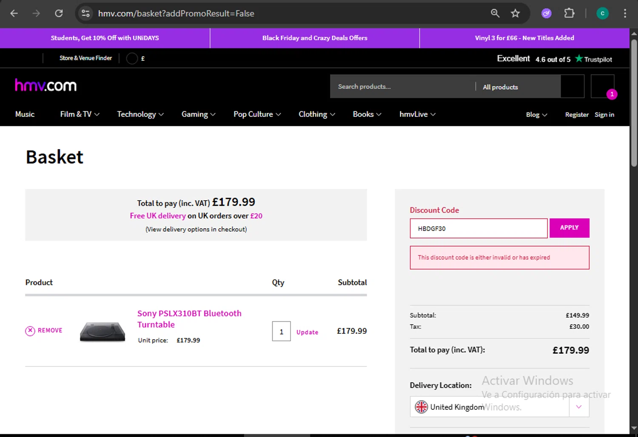Click the currency pound selector circle

click(132, 58)
